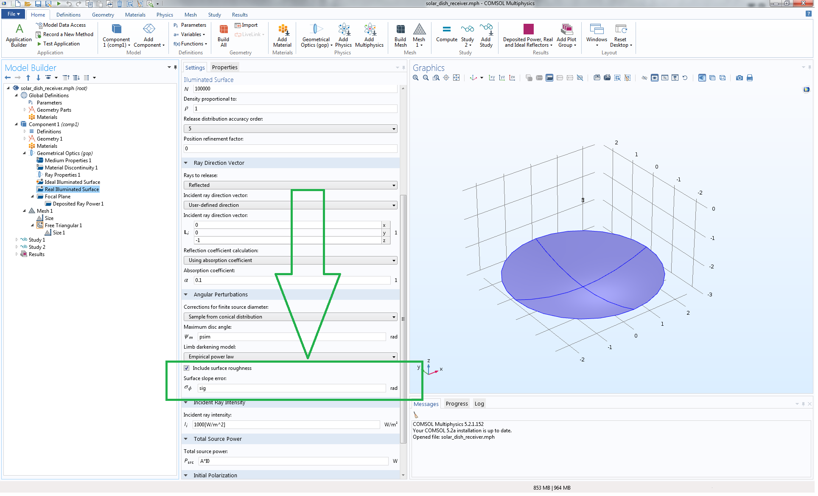The image size is (818, 496).
Task: Click the Build Mesh icon
Action: point(401,30)
